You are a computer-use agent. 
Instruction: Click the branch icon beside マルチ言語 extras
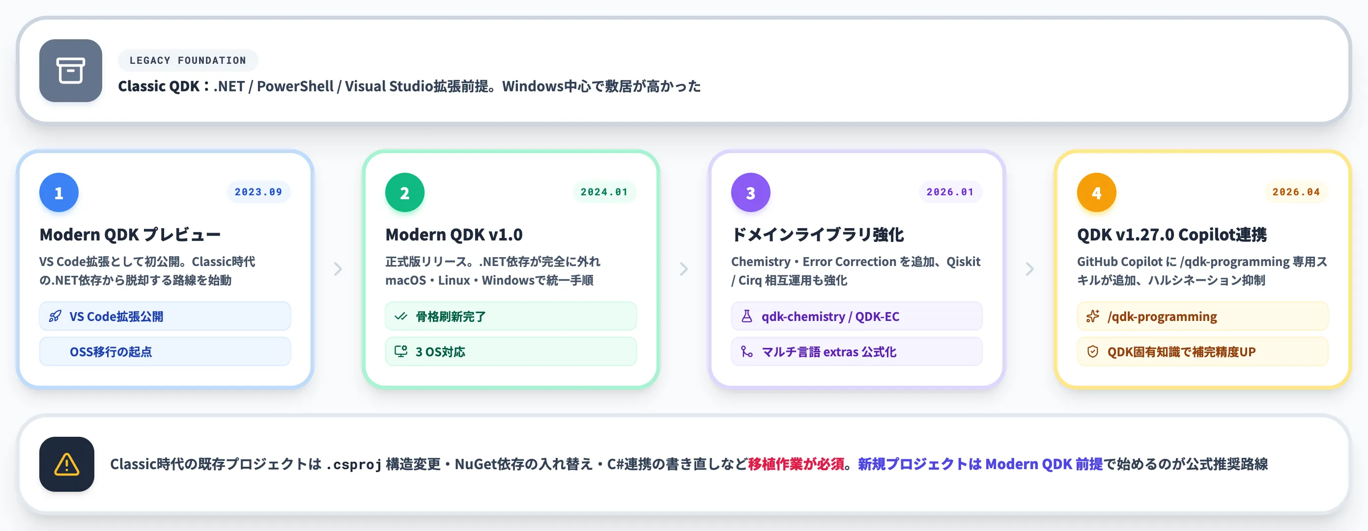pyautogui.click(x=747, y=352)
